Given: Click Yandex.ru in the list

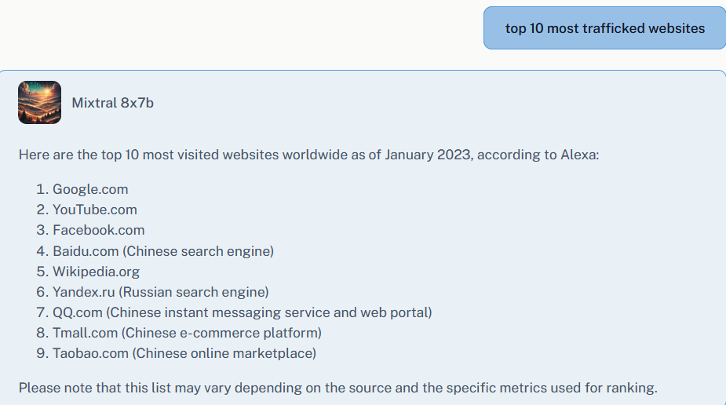Looking at the screenshot, I should pyautogui.click(x=84, y=292).
